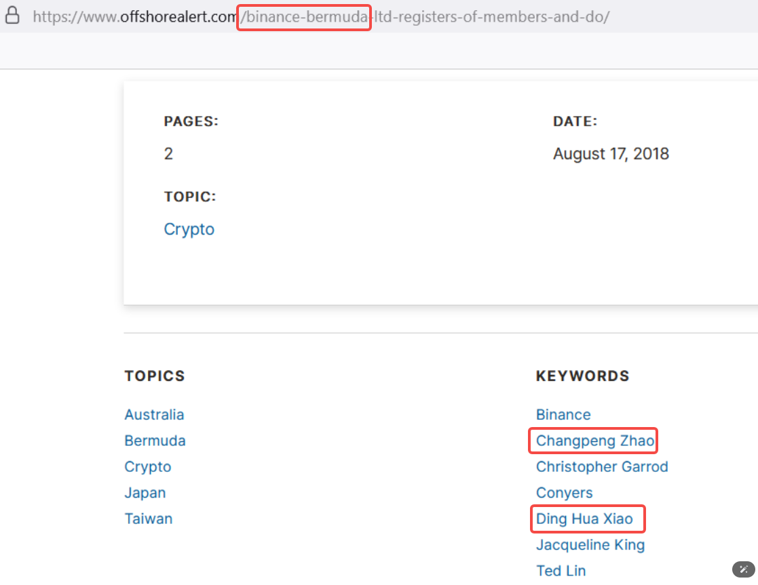Click the Ding Hua Xiao keyword

pyautogui.click(x=584, y=519)
